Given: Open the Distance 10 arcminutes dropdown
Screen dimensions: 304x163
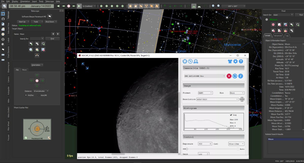Looking at the screenshot, I should pyautogui.click(x=41, y=91).
